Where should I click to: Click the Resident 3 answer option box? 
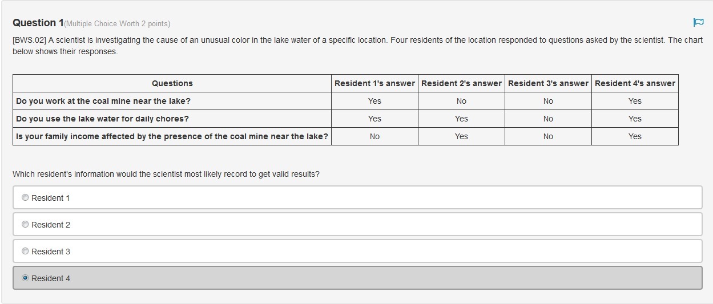[x=357, y=251]
